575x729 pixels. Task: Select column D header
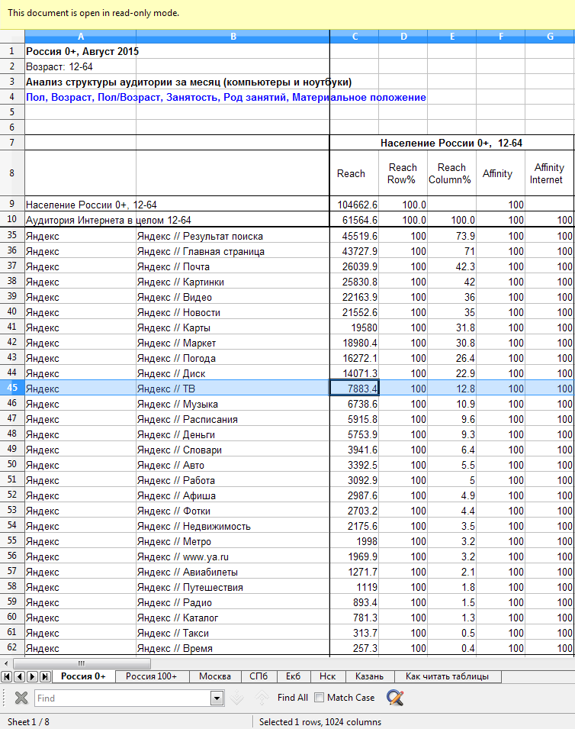click(403, 37)
